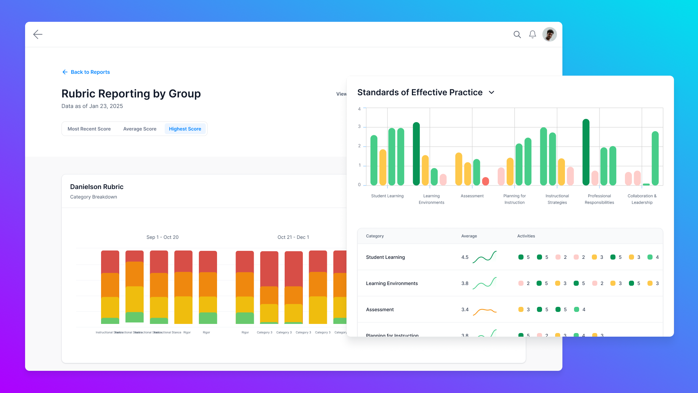Click first activity dot in Learning Environments row

coord(521,283)
